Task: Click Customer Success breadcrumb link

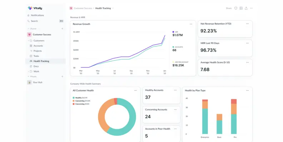Action: coord(83,8)
